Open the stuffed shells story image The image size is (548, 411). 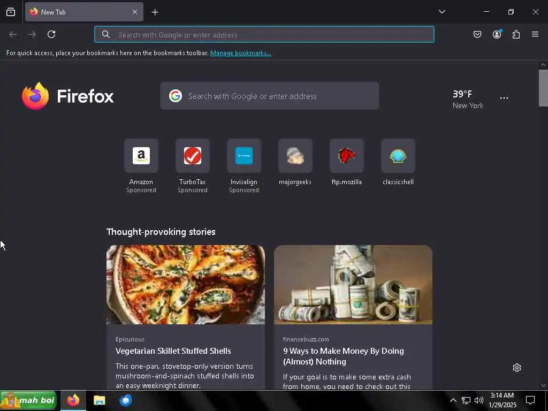tap(186, 285)
